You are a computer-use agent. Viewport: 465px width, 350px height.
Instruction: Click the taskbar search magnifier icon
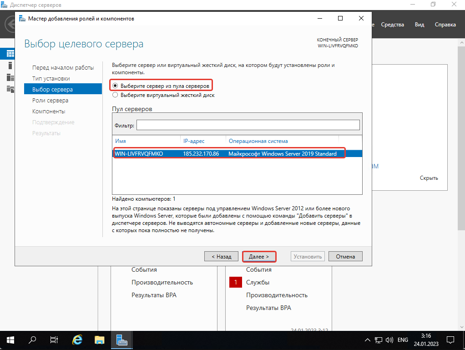(x=33, y=340)
